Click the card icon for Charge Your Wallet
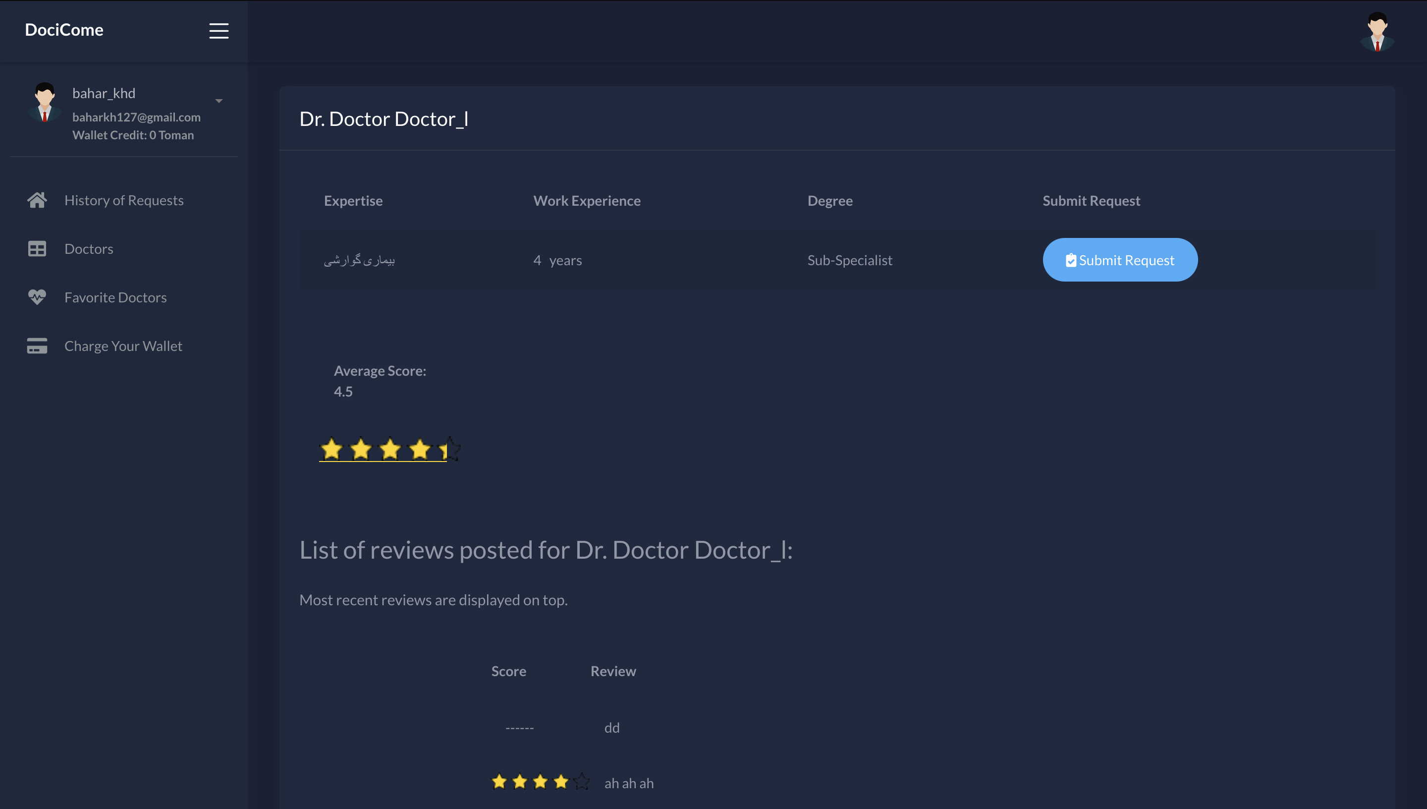The image size is (1427, 809). [x=37, y=346]
